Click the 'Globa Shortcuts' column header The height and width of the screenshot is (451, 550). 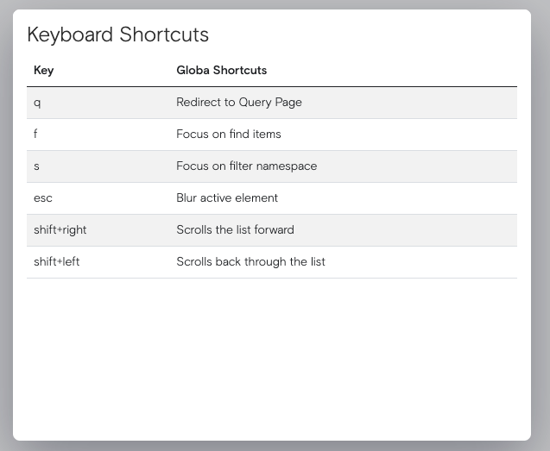(x=221, y=71)
